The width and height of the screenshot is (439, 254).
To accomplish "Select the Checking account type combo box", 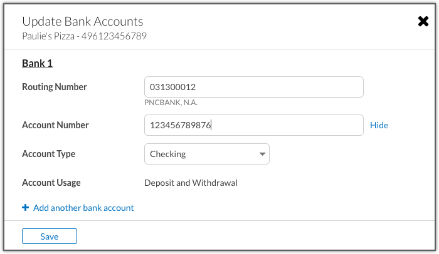I will click(x=206, y=154).
